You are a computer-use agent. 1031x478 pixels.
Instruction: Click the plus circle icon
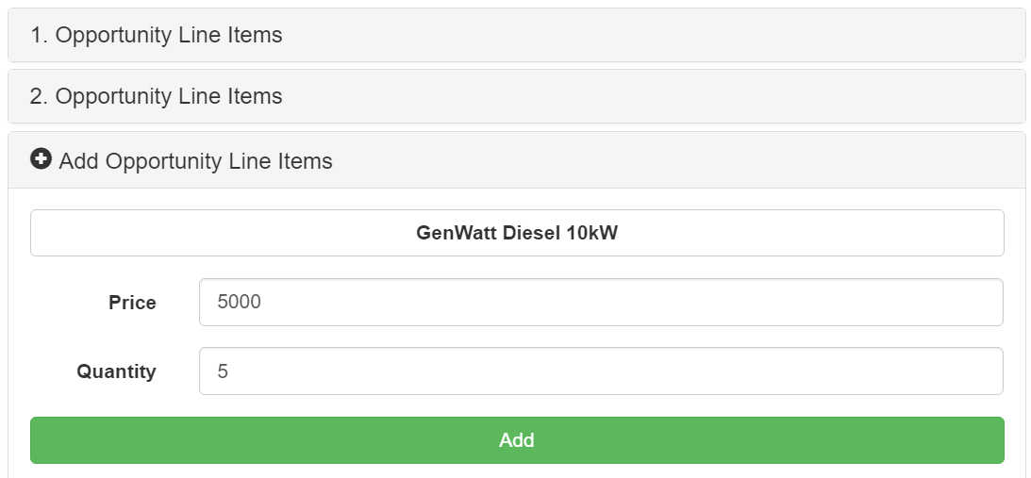point(41,158)
